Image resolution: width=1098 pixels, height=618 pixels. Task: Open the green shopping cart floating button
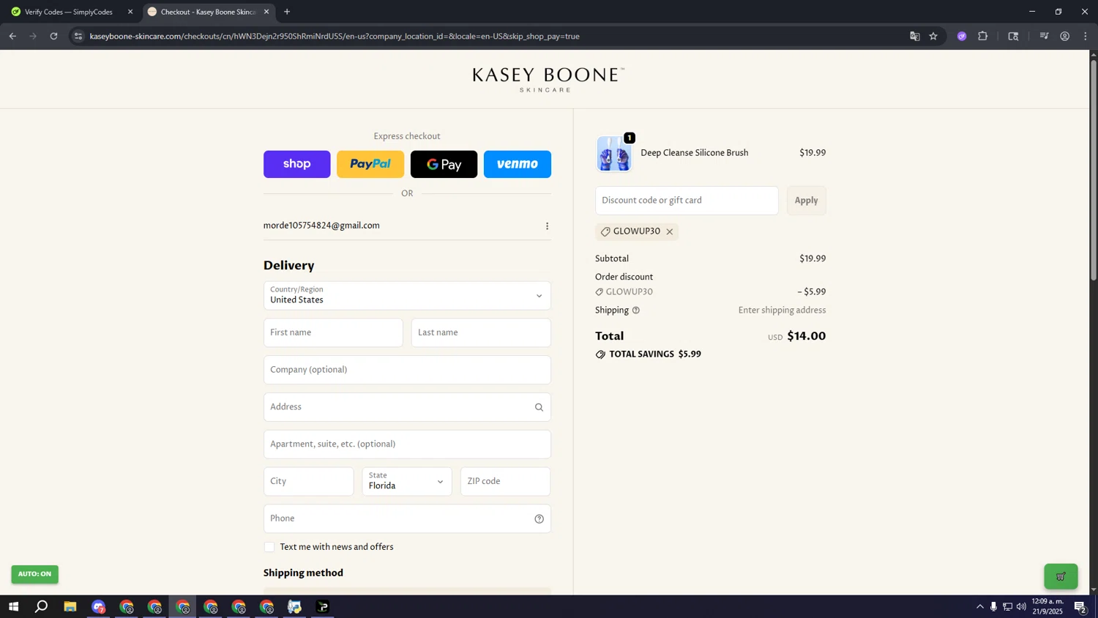[1061, 576]
